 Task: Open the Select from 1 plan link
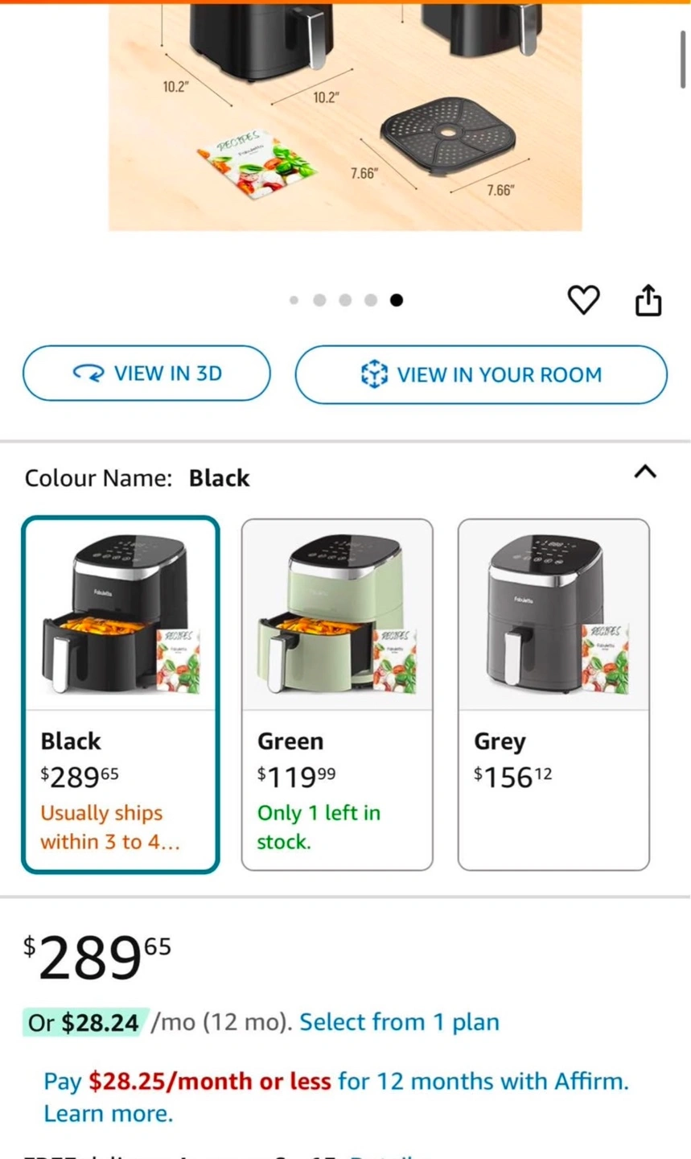(x=399, y=1022)
